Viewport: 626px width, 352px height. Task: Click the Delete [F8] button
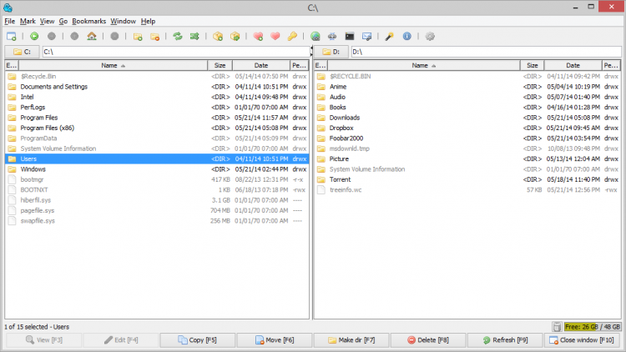[x=428, y=340]
